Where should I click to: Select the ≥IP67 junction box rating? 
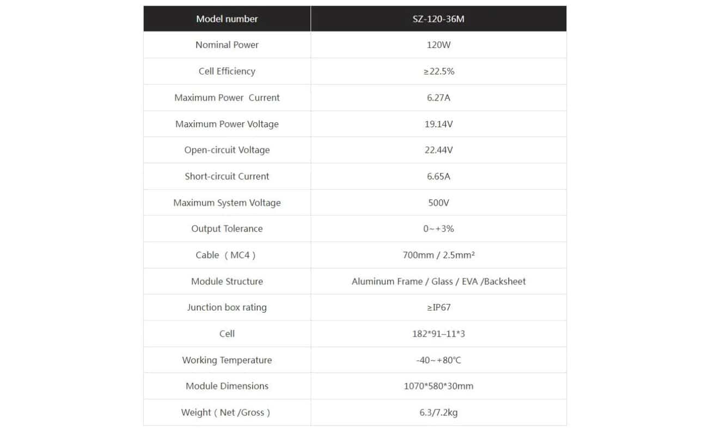click(438, 308)
